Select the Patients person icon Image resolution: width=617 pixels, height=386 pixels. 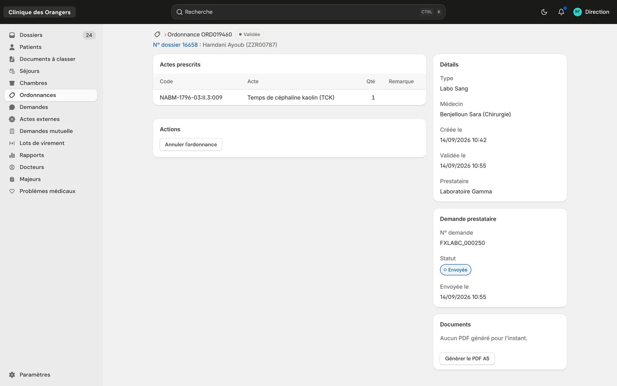pos(12,47)
